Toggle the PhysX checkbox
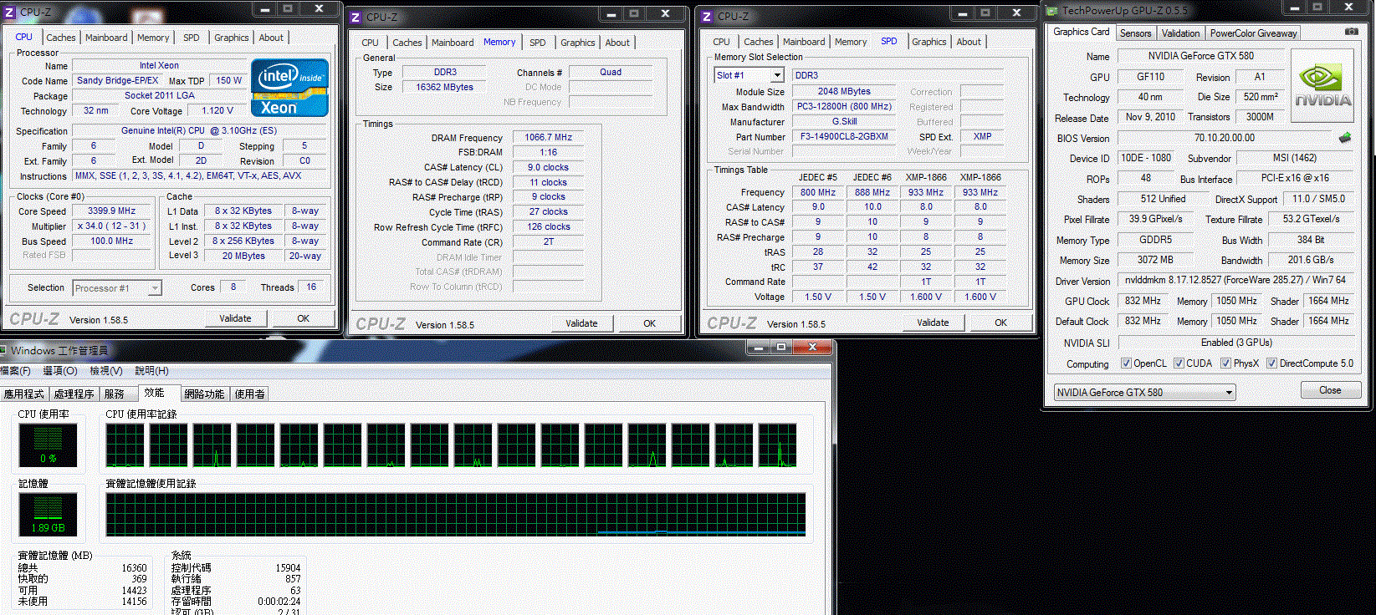The width and height of the screenshot is (1376, 615). pos(1225,363)
